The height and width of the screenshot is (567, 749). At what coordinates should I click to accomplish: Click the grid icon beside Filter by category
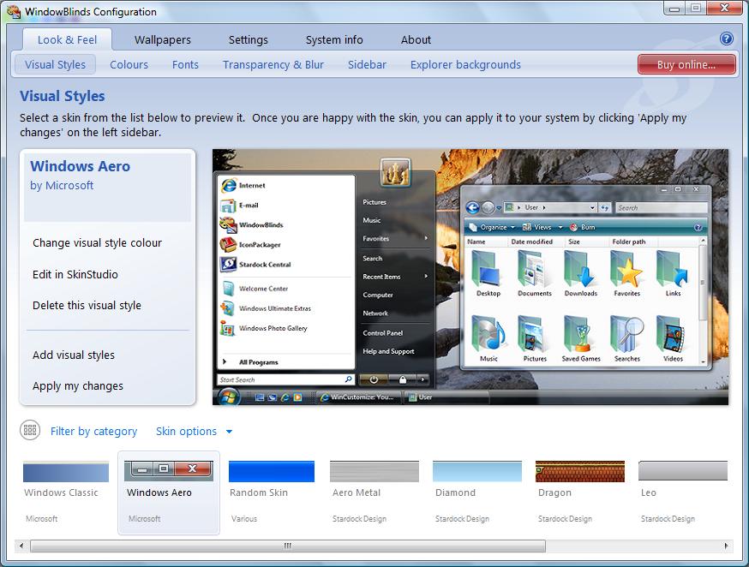tap(30, 431)
